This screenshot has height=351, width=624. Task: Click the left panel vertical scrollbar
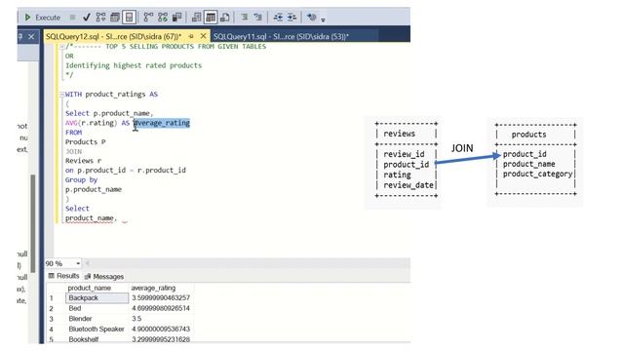33,223
